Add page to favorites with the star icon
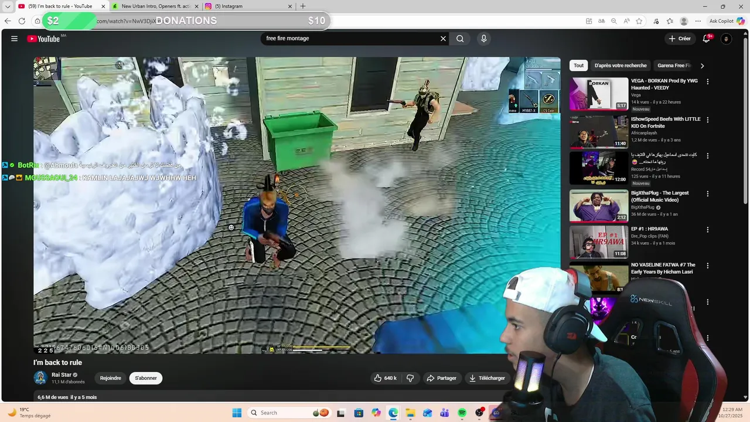750x422 pixels. [639, 21]
